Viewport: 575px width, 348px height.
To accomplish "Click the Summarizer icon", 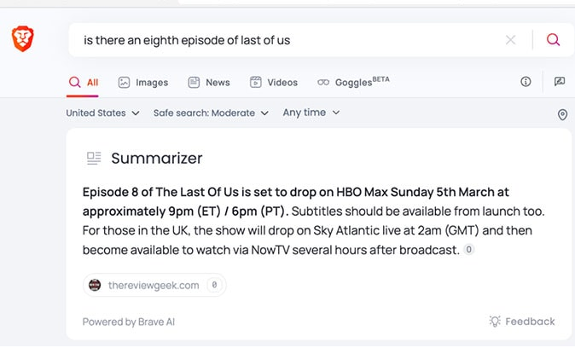I will [94, 158].
